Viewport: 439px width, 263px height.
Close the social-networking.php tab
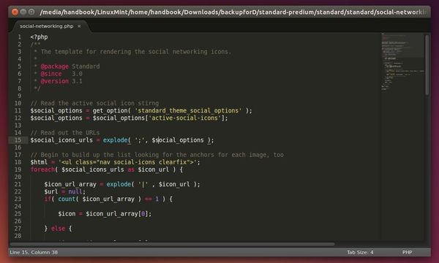[79, 26]
